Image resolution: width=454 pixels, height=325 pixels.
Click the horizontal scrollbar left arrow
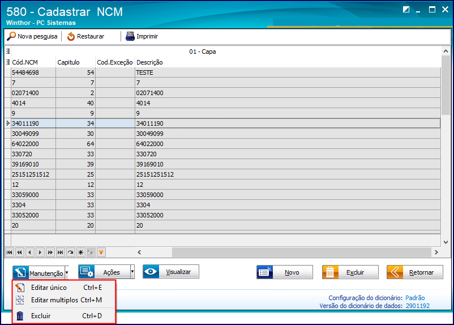(x=139, y=253)
